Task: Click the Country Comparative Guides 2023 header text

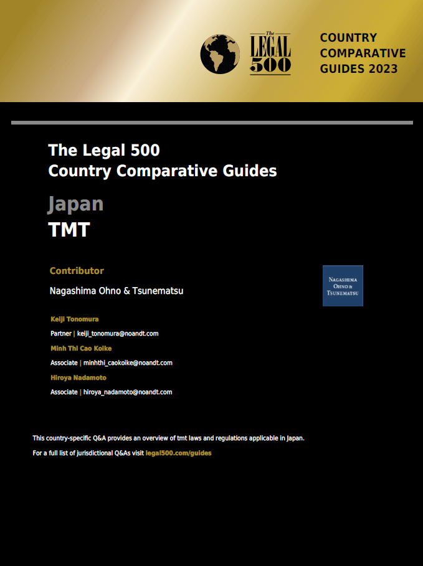Action: (362, 54)
